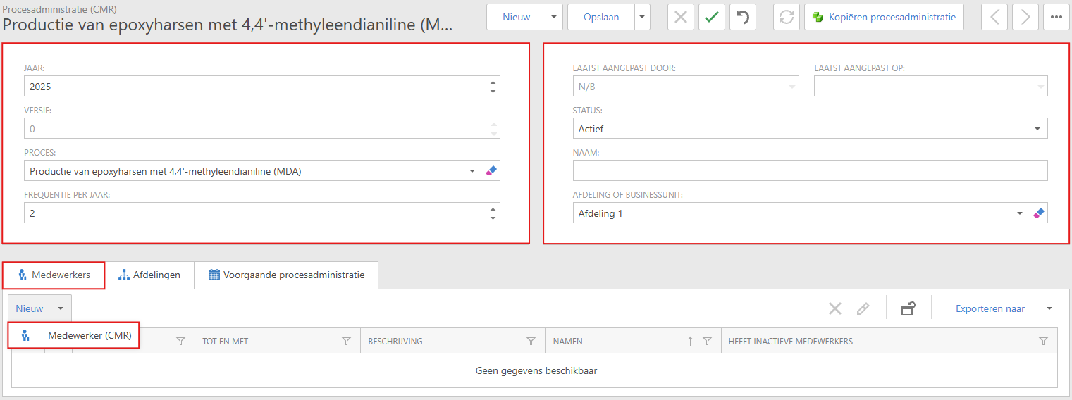Open the Proces combo box dropdown
This screenshot has width=1072, height=400.
point(472,170)
